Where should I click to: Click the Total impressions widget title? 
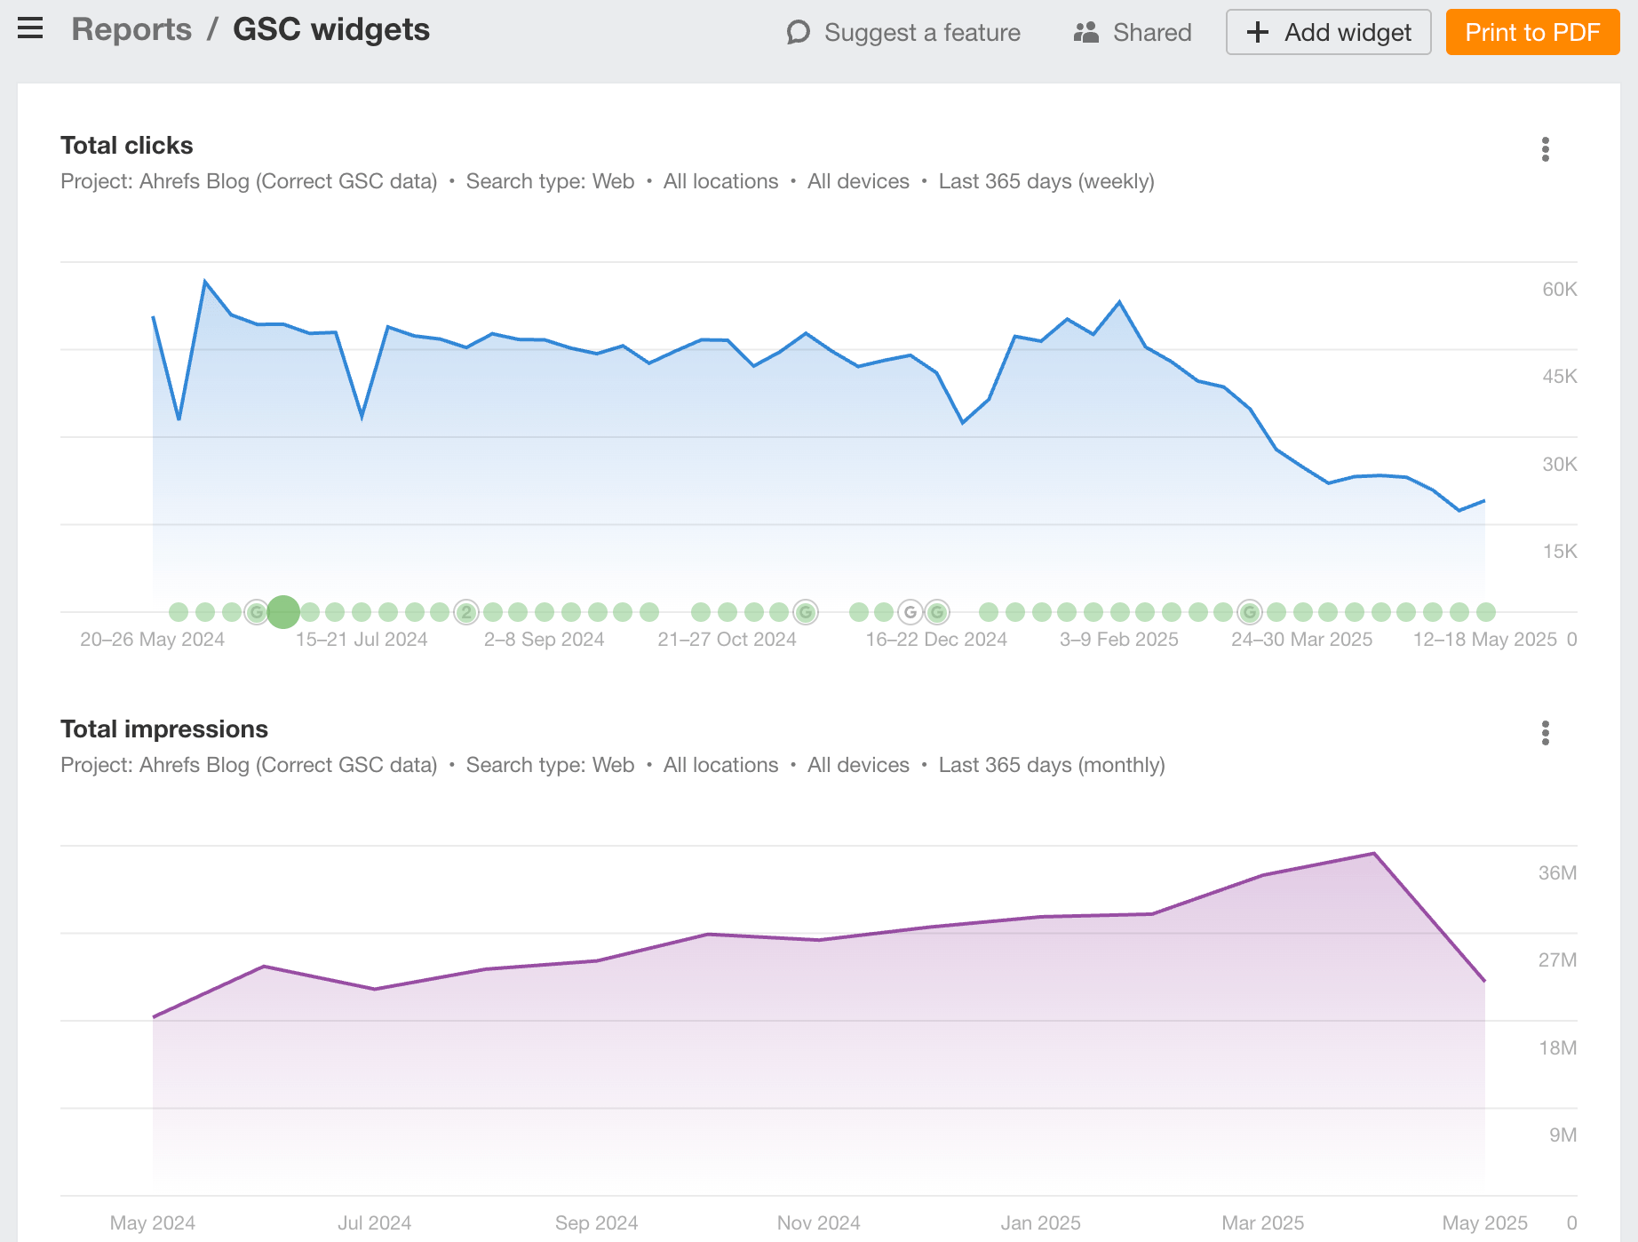pyautogui.click(x=164, y=729)
